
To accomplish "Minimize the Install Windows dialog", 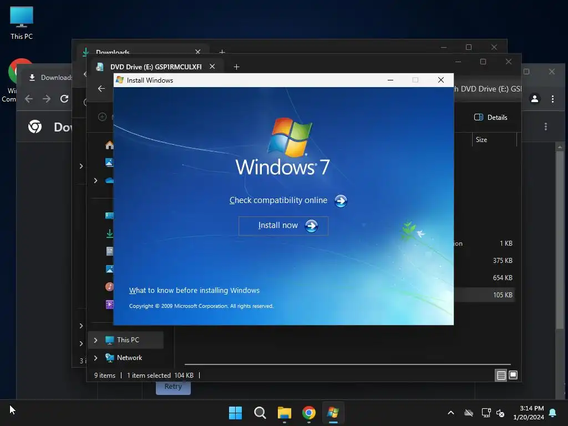I will coord(390,80).
